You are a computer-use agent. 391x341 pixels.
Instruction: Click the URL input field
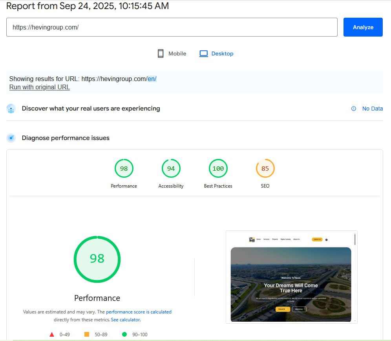pos(172,27)
